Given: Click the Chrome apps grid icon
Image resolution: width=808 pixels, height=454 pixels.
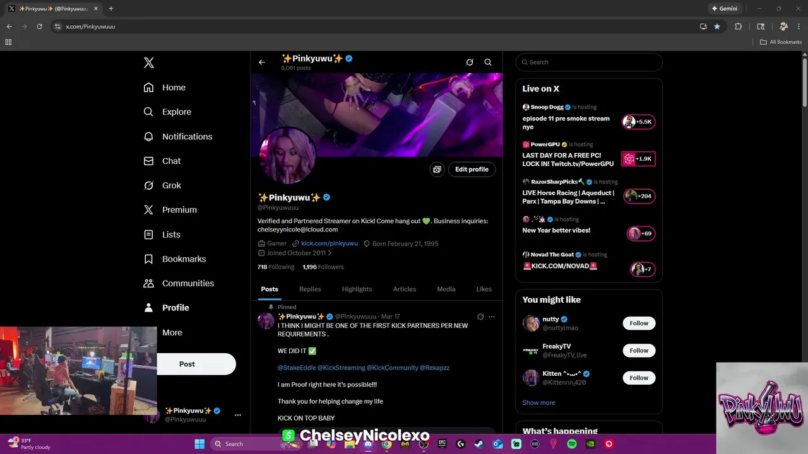Looking at the screenshot, I should 8,42.
